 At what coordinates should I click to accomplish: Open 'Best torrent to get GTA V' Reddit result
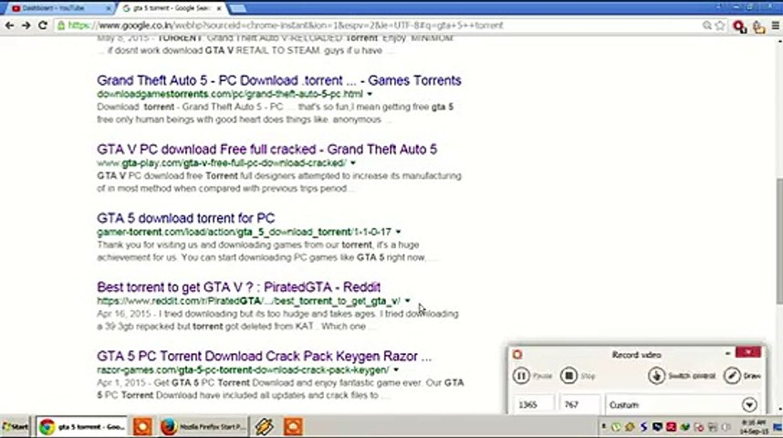pyautogui.click(x=239, y=287)
